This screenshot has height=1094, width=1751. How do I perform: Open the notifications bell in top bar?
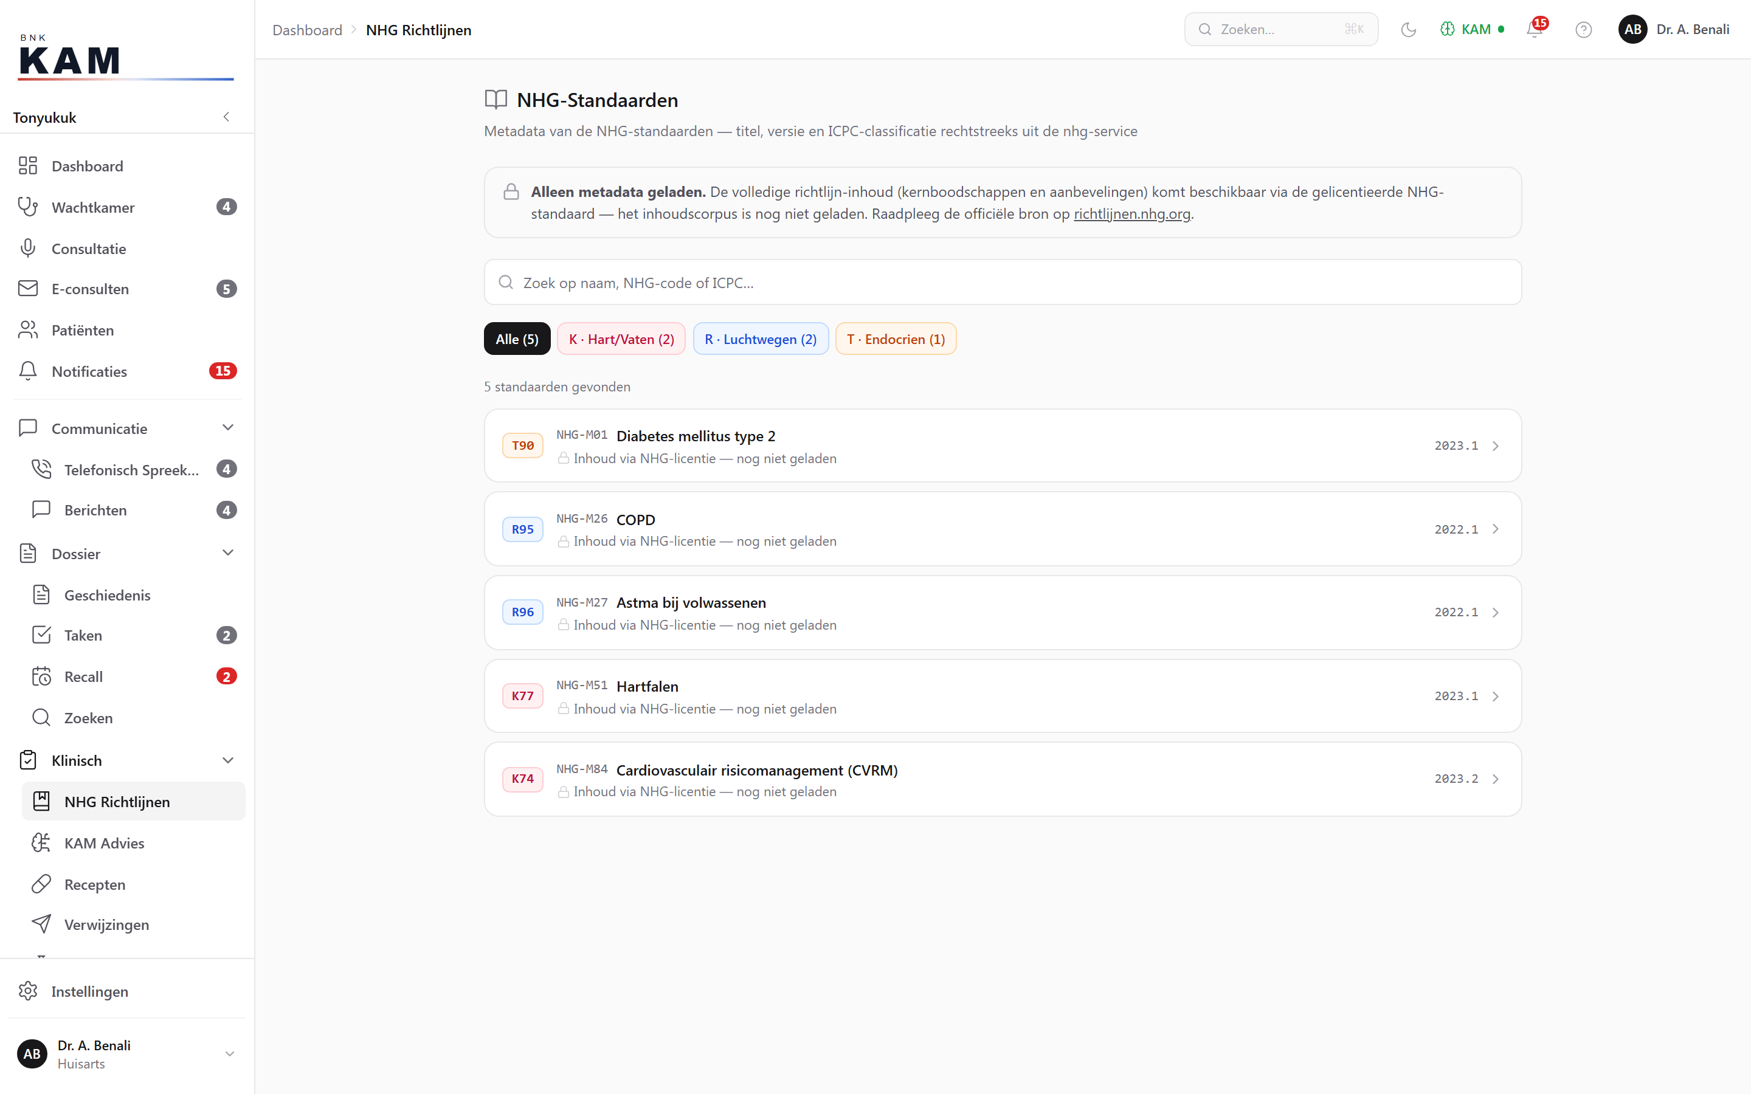pos(1534,30)
